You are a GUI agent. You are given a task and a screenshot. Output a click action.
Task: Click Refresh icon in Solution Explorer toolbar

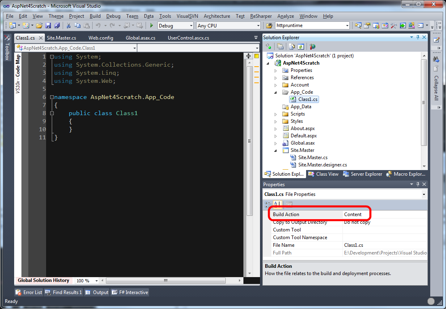pos(300,46)
